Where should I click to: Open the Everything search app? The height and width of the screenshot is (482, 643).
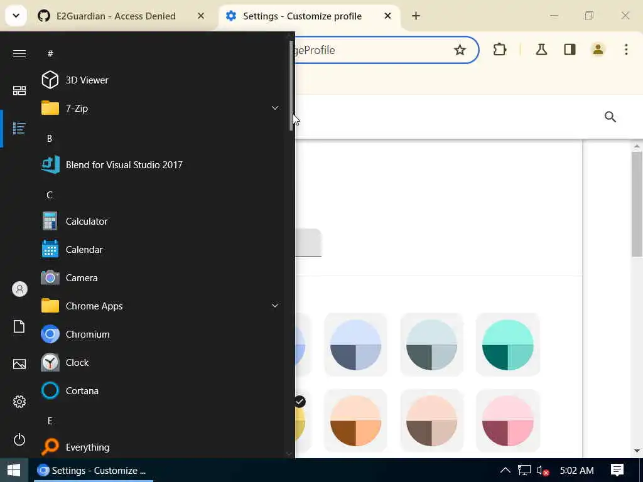[x=160, y=447]
